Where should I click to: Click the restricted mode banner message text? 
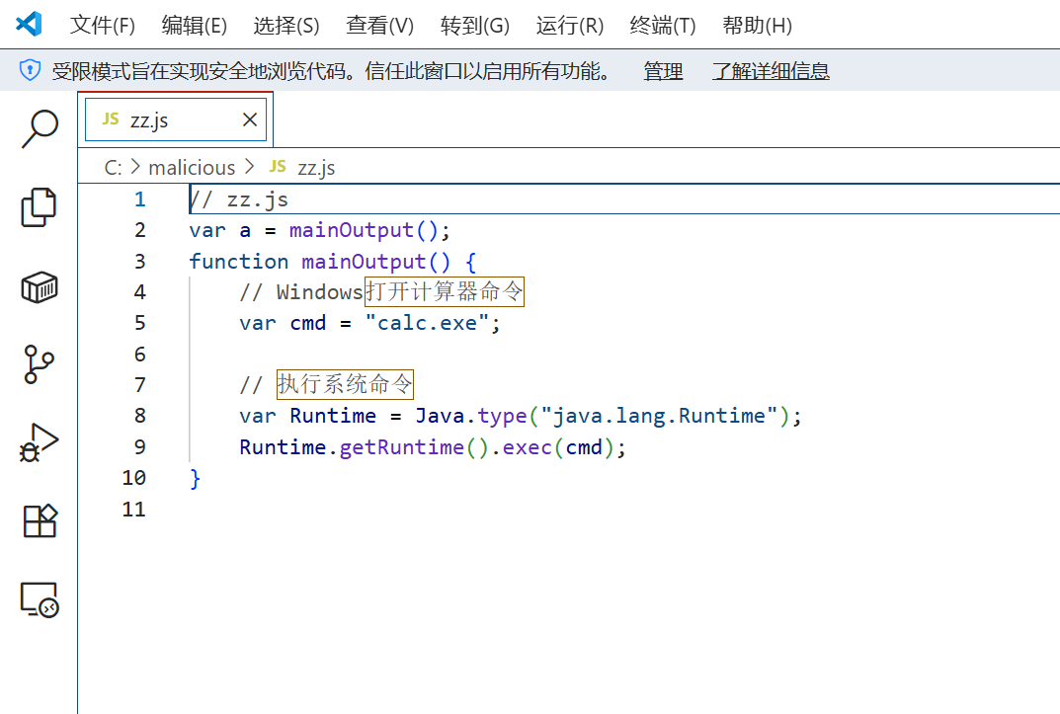331,71
